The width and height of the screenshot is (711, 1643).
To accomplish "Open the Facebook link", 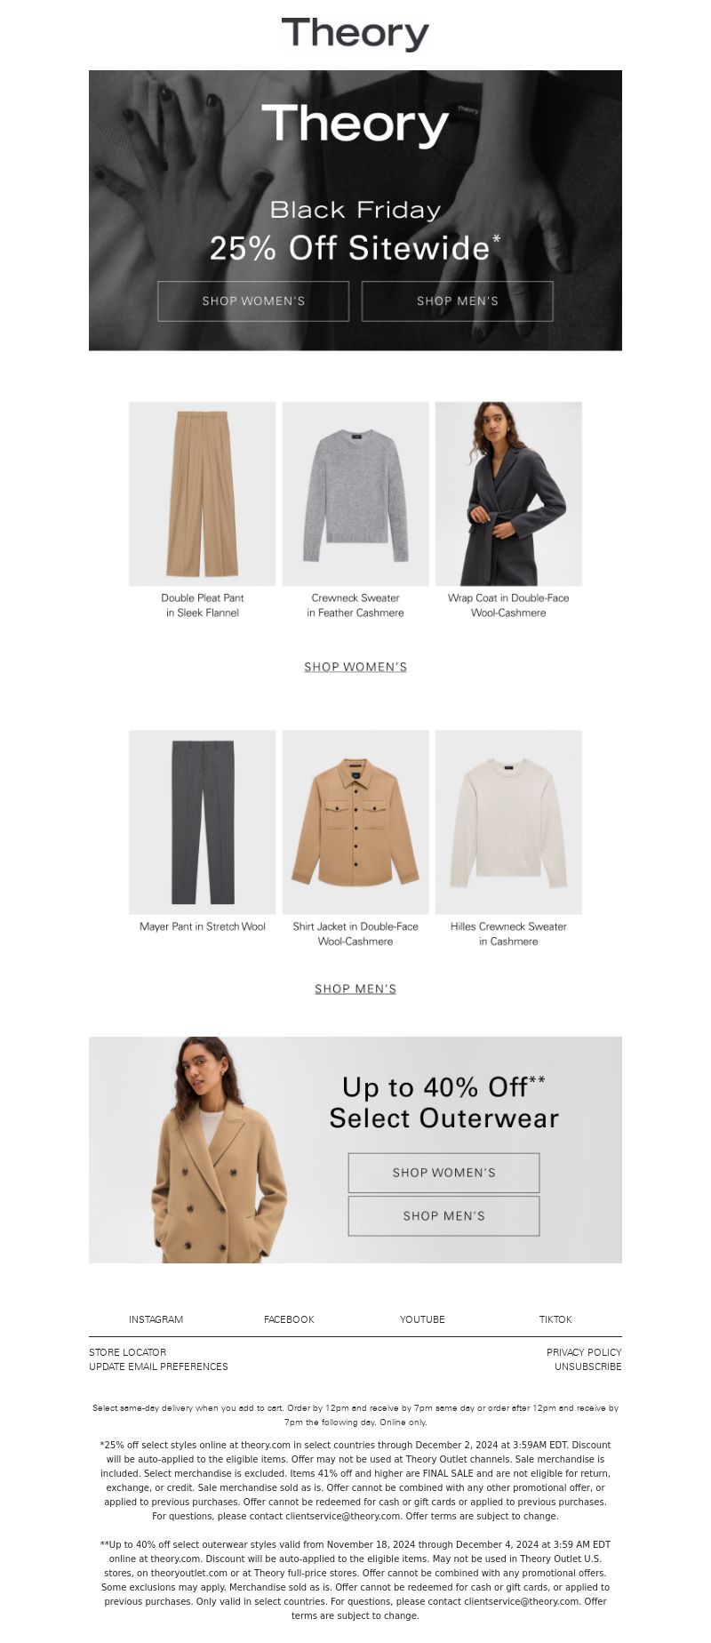I will pos(289,1319).
